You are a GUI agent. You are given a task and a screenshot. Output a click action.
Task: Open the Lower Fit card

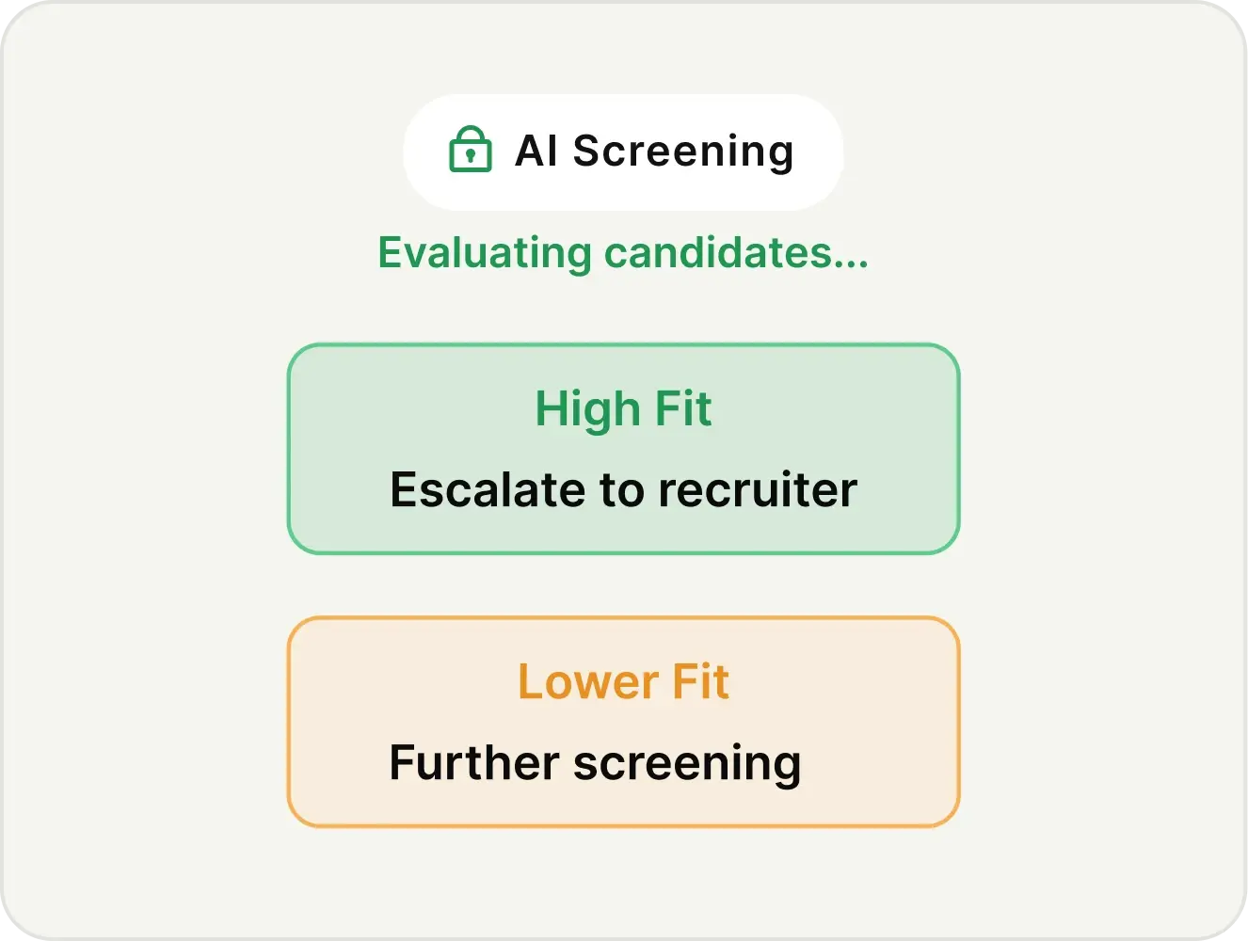623,722
